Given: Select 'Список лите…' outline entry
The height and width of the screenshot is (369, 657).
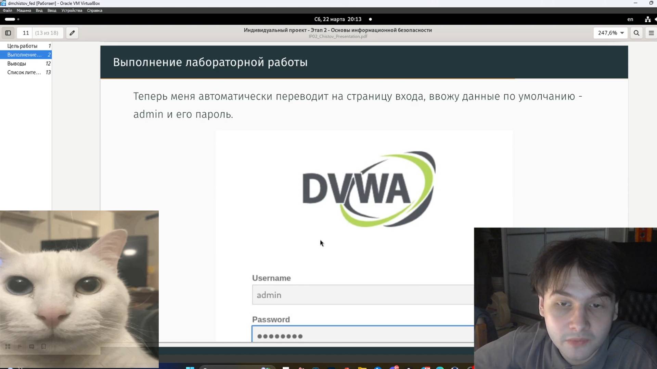Looking at the screenshot, I should click(26, 72).
